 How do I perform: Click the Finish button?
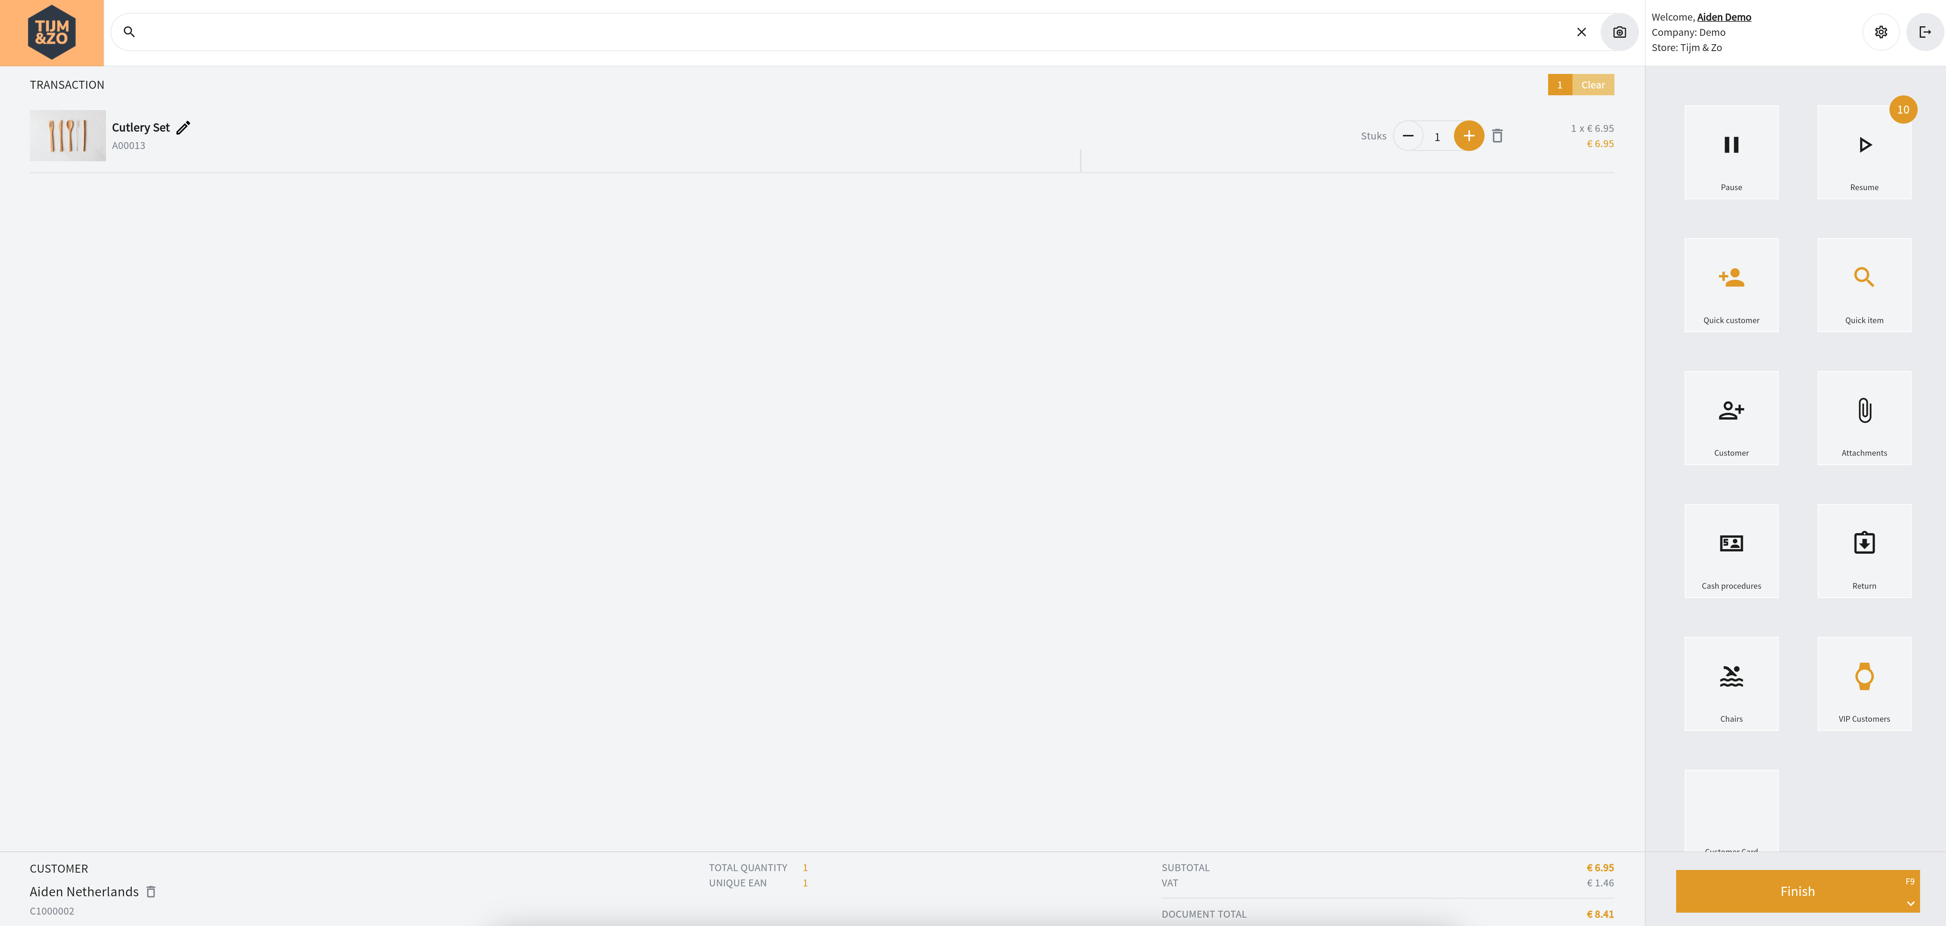point(1797,891)
